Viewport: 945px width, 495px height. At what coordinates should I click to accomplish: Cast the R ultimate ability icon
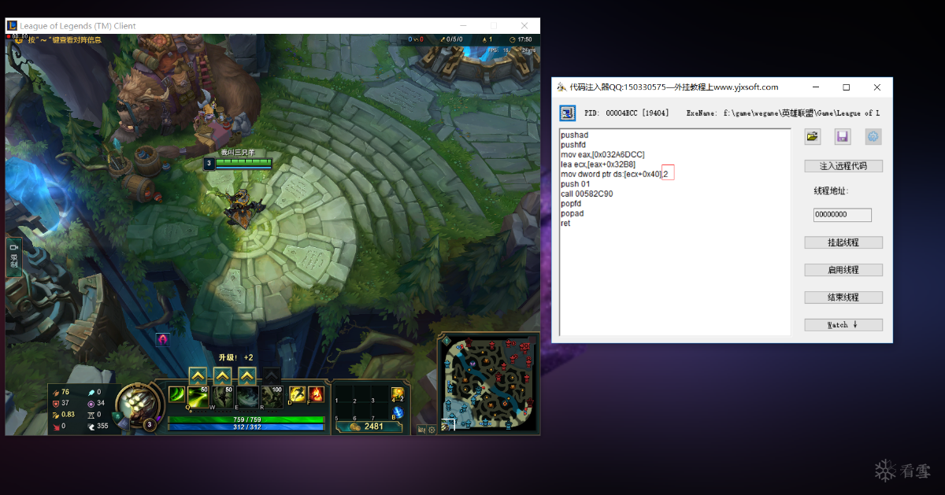point(272,397)
